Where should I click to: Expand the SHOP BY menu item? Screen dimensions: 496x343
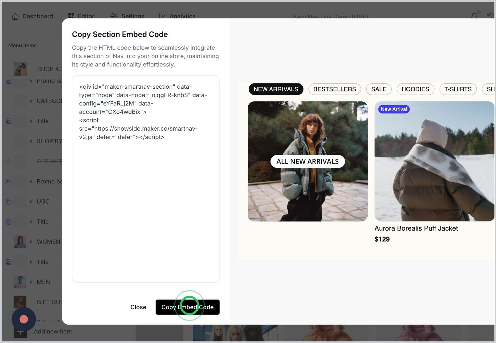point(31,141)
